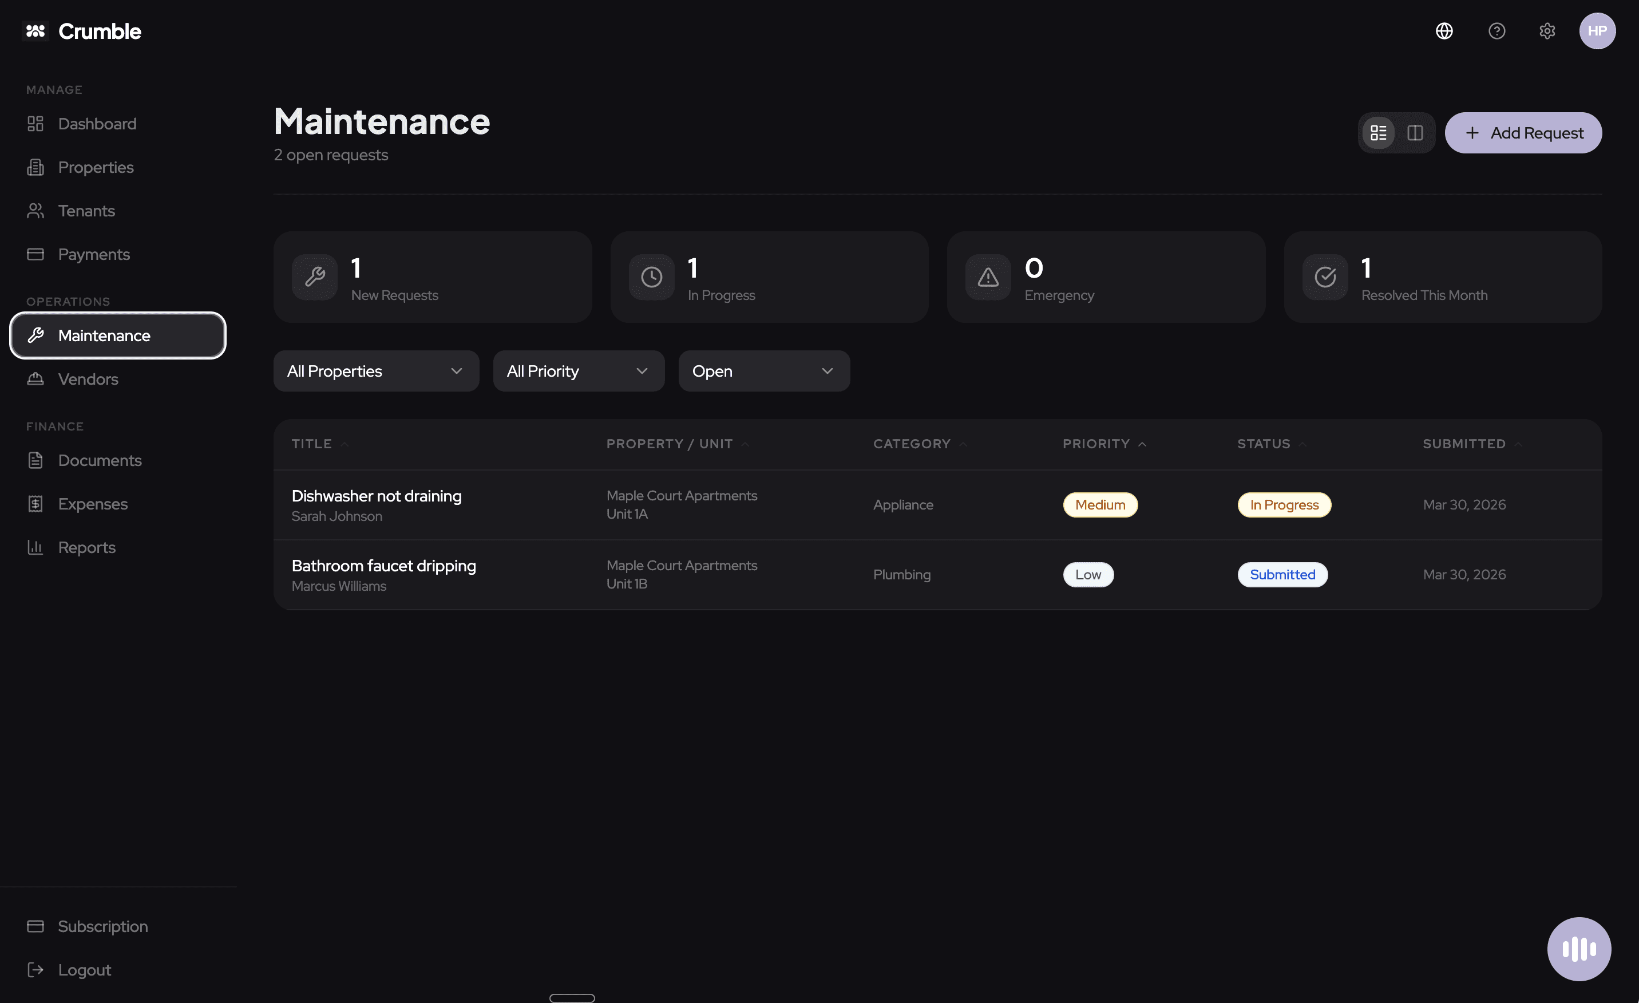Screen dimensions: 1639x1003
Task: Open the help question mark icon
Action: [x=1497, y=30]
